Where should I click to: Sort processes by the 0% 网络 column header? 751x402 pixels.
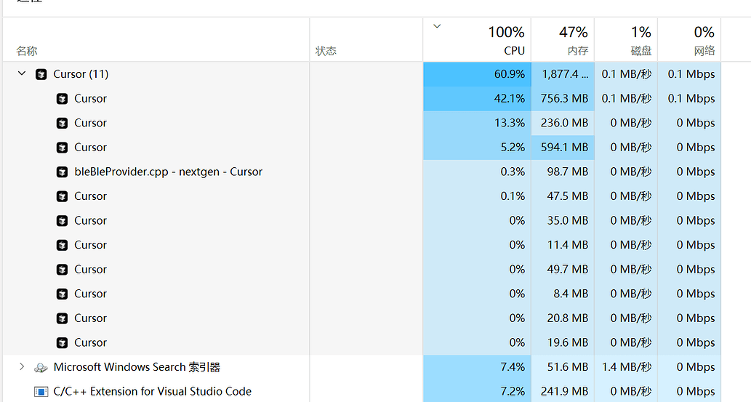(689, 40)
